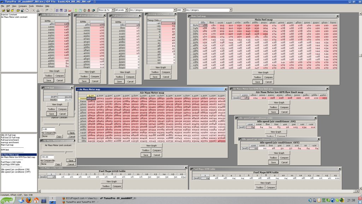
Task: Click the 100 cell in Fuel Maps RPM table
Action: click(337, 178)
